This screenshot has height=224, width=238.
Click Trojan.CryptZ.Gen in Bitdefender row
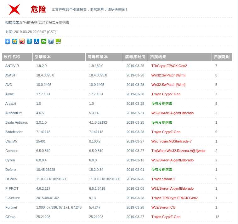(x=166, y=132)
